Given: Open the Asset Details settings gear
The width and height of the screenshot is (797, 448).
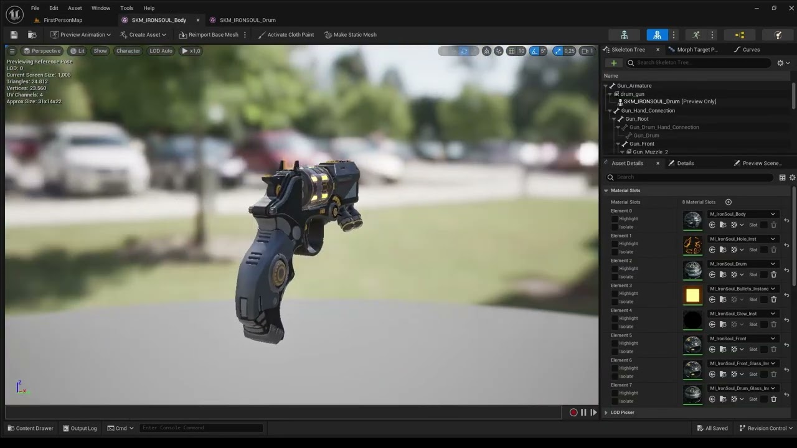Looking at the screenshot, I should click(793, 177).
